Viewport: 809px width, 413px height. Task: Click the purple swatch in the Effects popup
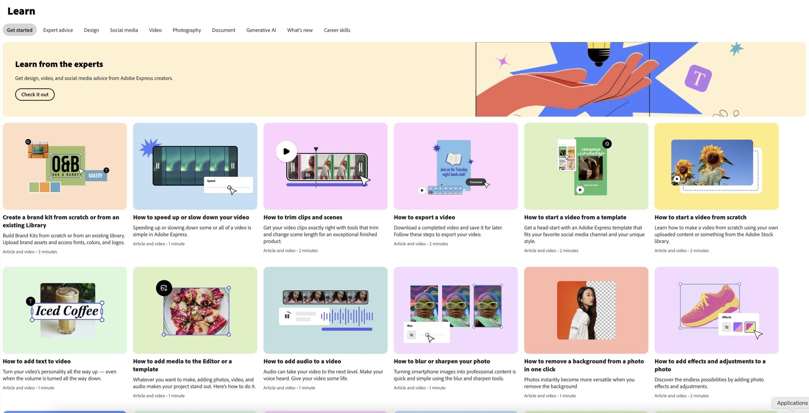pos(739,327)
